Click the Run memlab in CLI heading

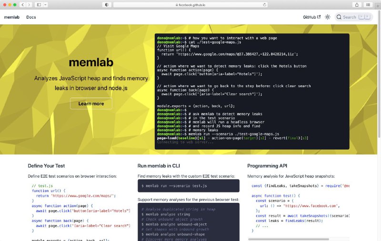pyautogui.click(x=159, y=166)
